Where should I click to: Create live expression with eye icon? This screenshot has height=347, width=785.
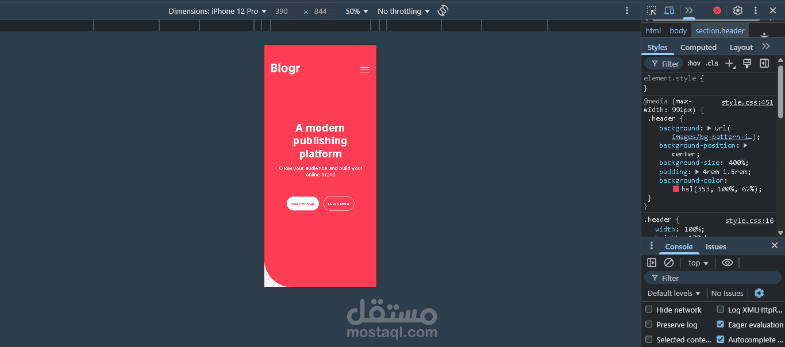[728, 263]
